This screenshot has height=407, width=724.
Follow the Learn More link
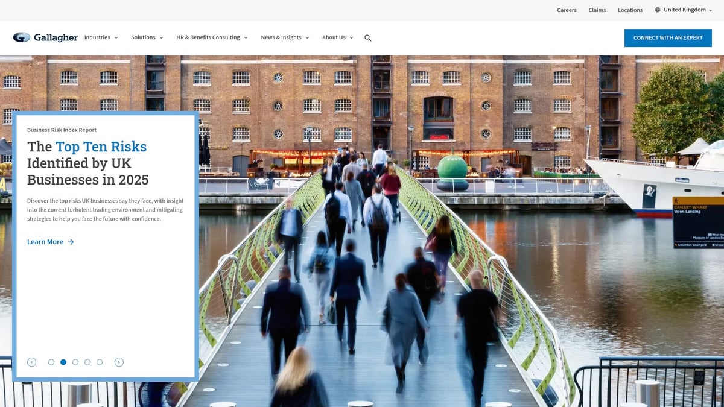coord(45,241)
